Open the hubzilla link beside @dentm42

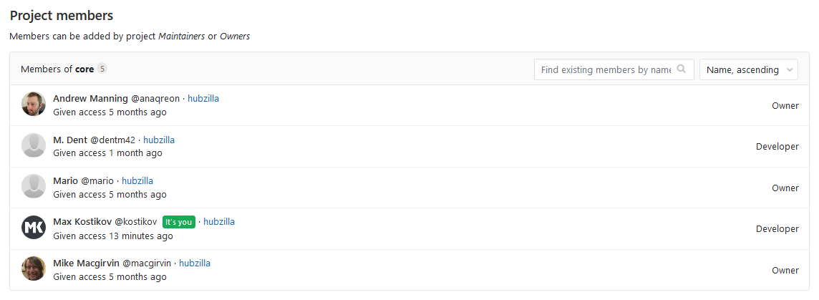pos(159,140)
